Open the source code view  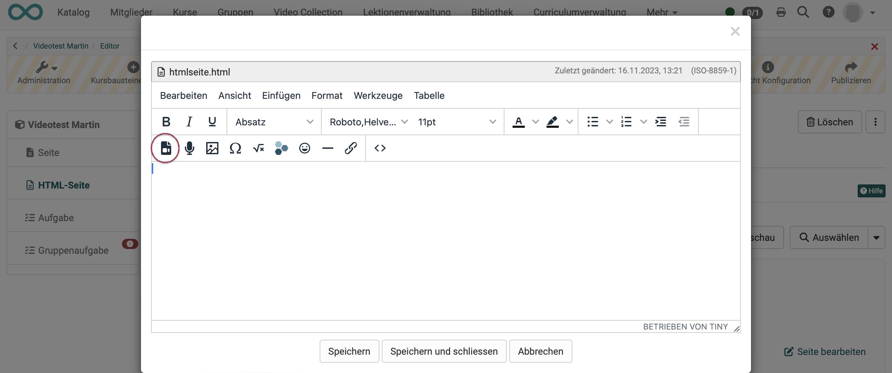380,148
